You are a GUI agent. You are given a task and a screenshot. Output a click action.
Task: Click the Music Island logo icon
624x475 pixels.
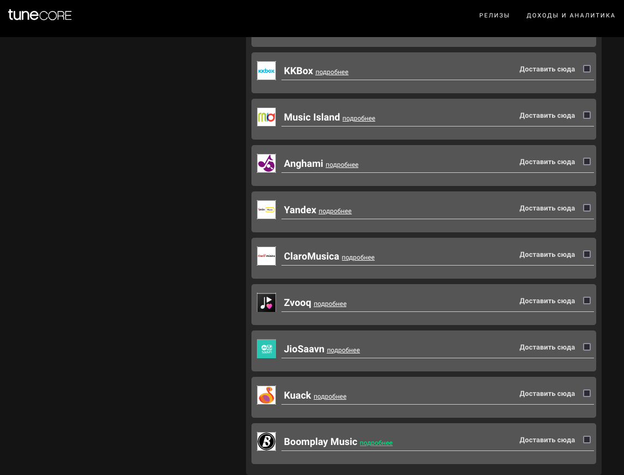click(x=266, y=117)
